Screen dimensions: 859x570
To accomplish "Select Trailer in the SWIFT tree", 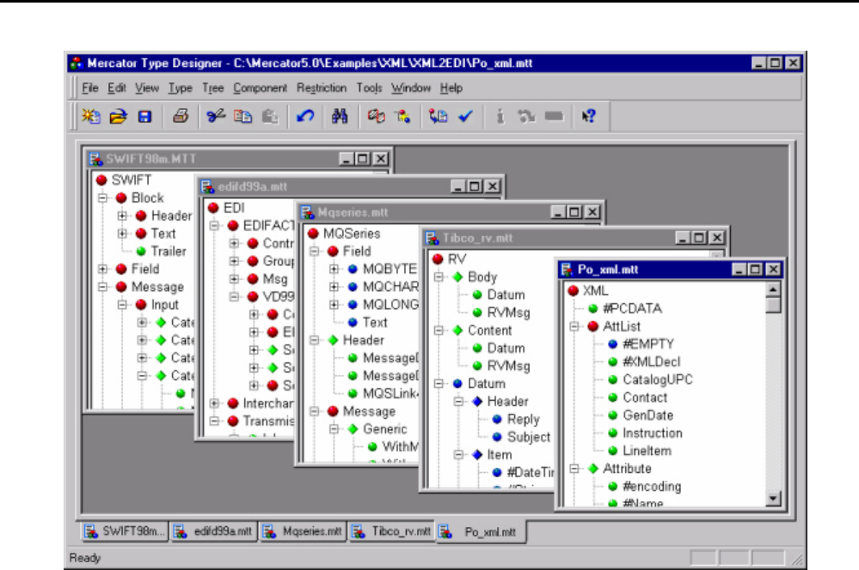I will [169, 252].
